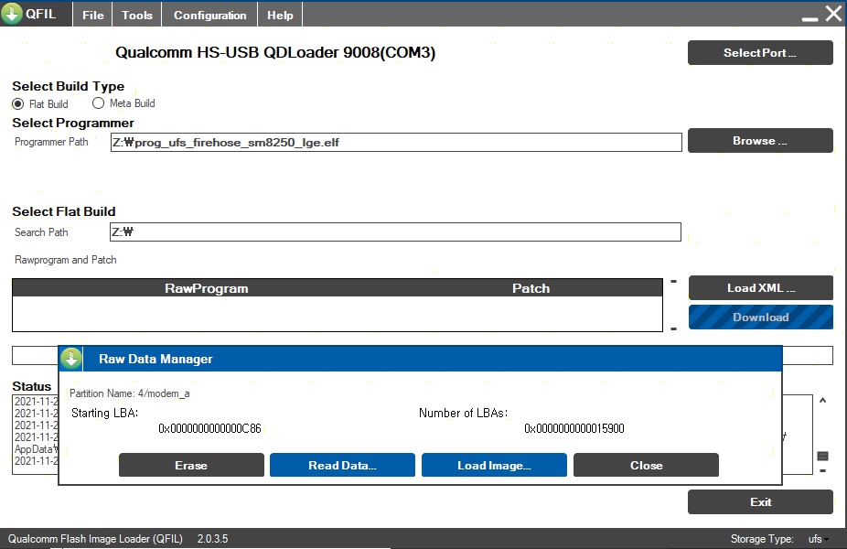Click Partition Name 4/modem_a text

130,393
